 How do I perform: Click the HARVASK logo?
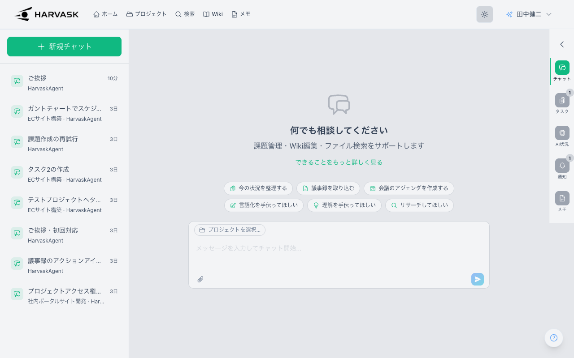click(x=47, y=14)
